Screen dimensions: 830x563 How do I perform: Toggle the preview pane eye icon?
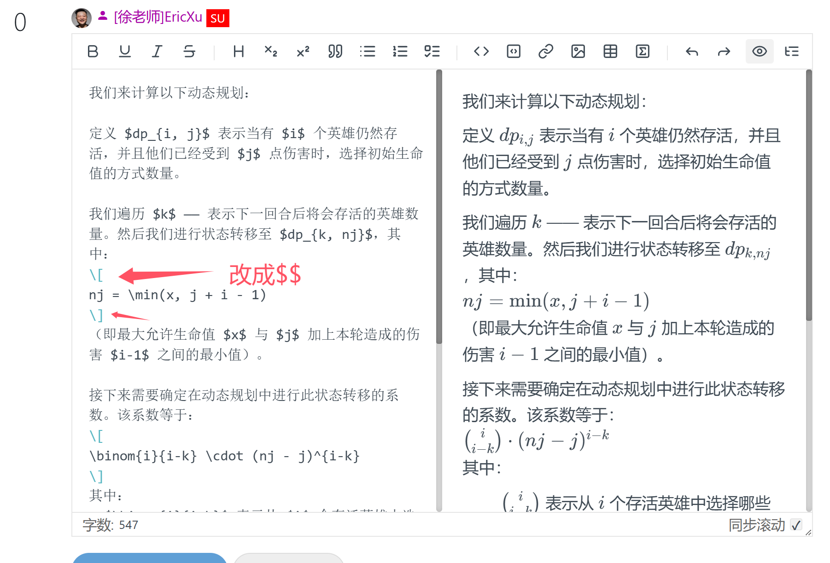click(x=760, y=51)
